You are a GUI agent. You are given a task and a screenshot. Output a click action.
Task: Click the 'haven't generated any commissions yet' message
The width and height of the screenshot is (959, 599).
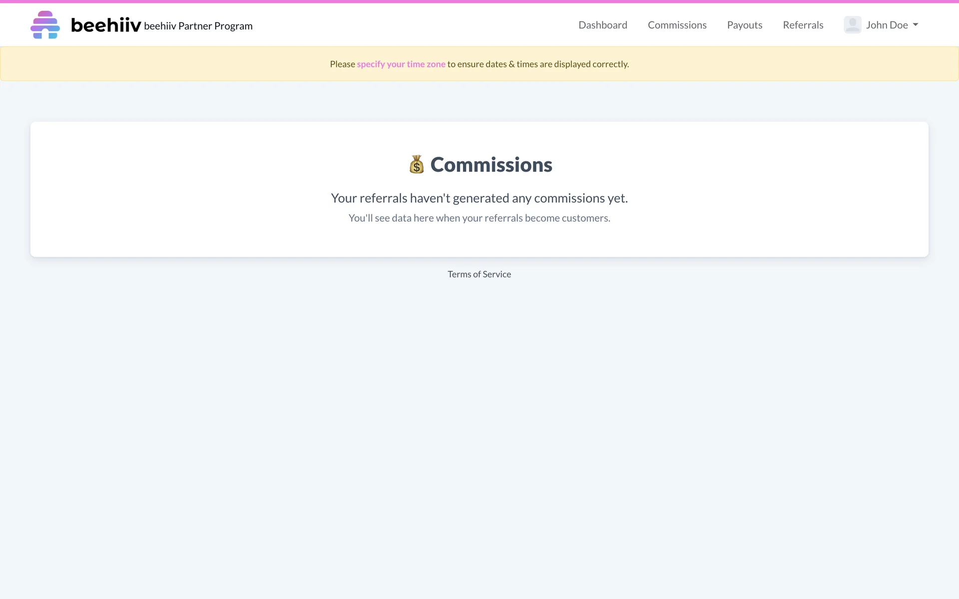[x=479, y=198]
